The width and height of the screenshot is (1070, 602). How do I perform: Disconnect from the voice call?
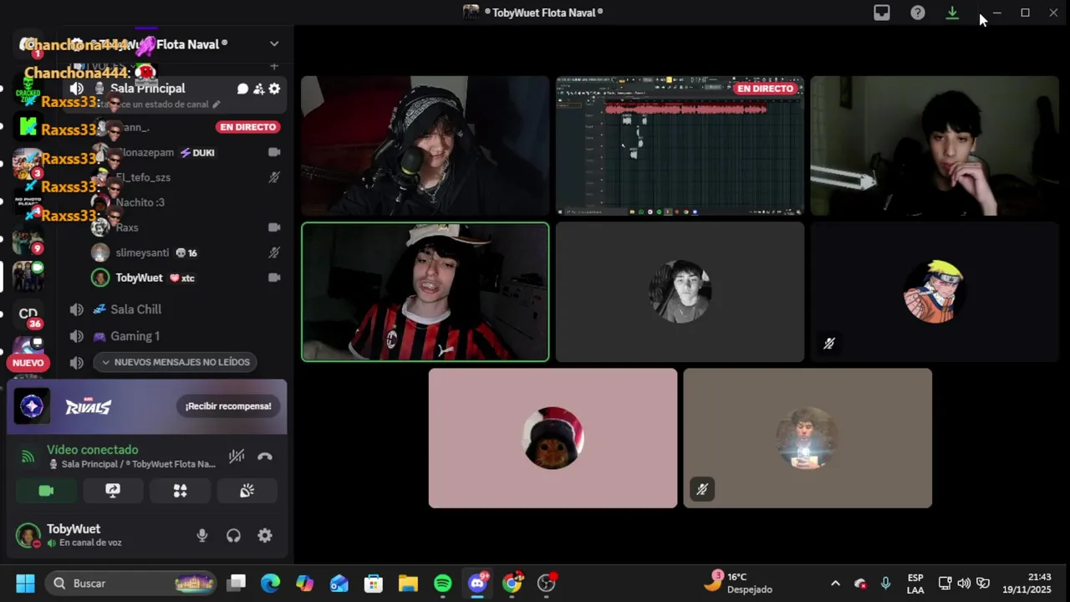[265, 457]
